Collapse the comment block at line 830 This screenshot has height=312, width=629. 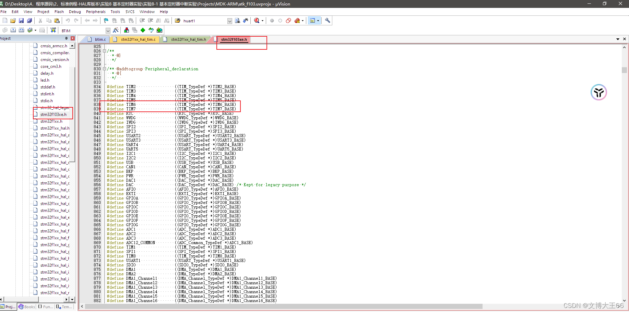point(104,69)
